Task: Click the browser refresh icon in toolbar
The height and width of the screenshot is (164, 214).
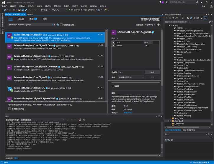Action: [x=99, y=10]
